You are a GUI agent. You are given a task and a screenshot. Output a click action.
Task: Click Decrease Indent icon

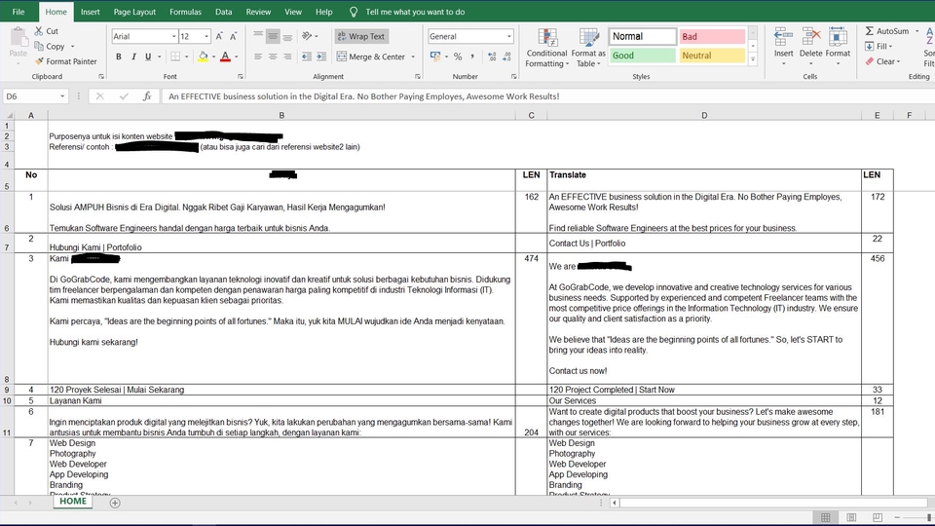(307, 56)
